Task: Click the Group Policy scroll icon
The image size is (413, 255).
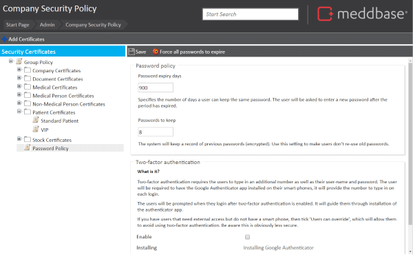Action: tap(19, 62)
